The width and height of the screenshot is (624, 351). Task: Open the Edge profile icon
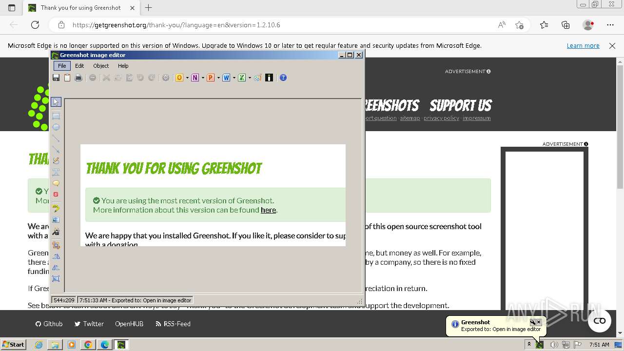[588, 25]
